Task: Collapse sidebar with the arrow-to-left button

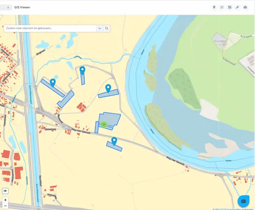Action: [x=5, y=191]
